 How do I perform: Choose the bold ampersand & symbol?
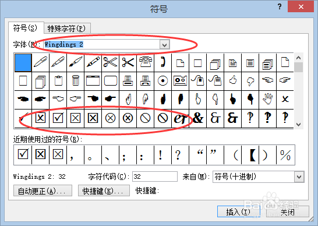pyautogui.click(x=198, y=118)
